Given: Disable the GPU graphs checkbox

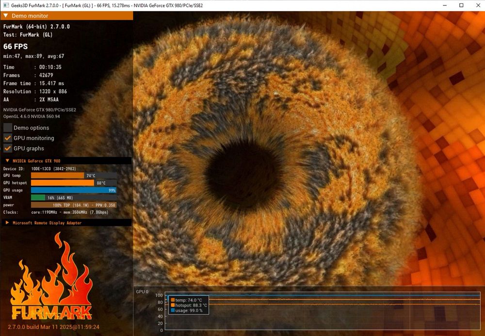Looking at the screenshot, I should coord(8,148).
